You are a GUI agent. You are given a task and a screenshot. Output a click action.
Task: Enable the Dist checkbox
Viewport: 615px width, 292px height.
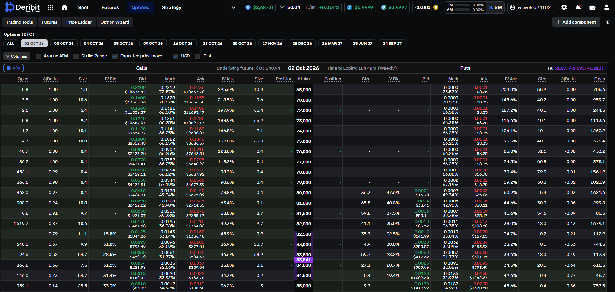(x=198, y=56)
